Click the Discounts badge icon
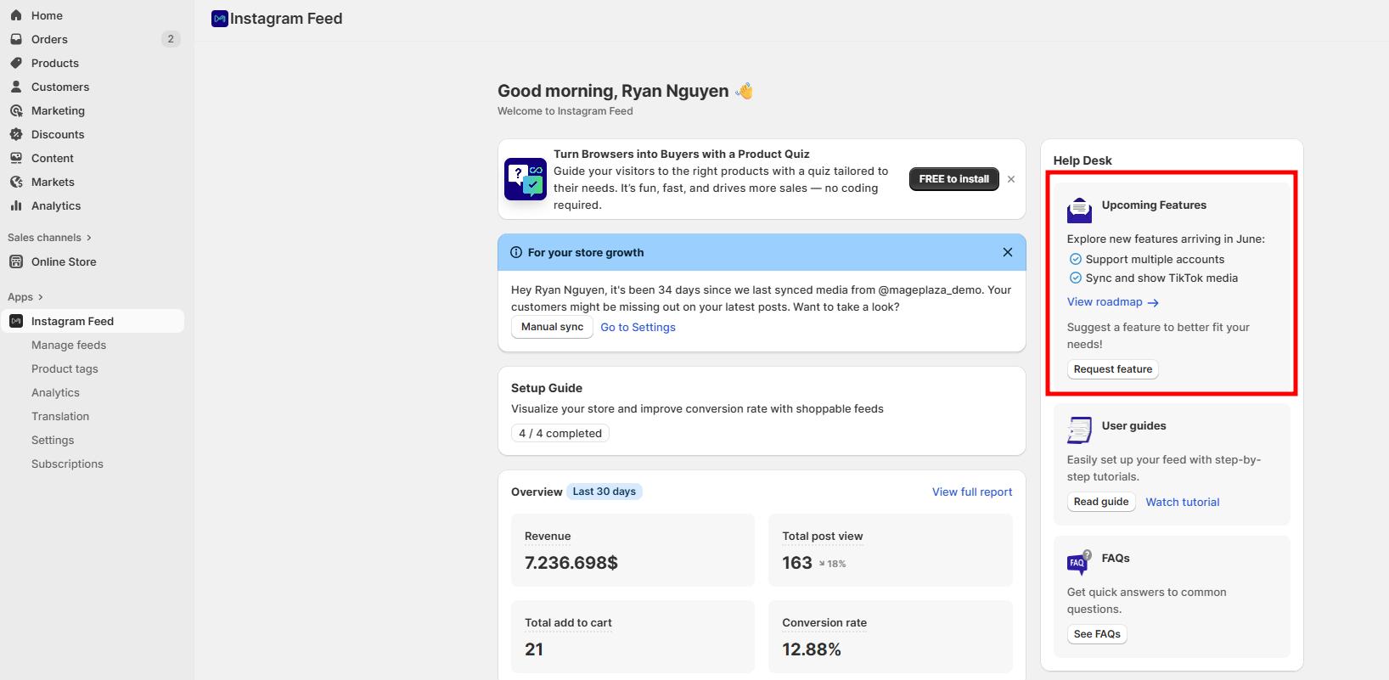 pyautogui.click(x=16, y=134)
